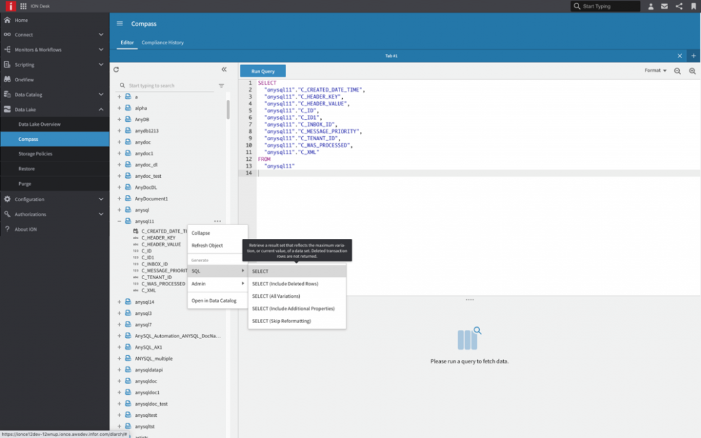701x438 pixels.
Task: Open the hamburger menu next to Compass
Action: (120, 23)
